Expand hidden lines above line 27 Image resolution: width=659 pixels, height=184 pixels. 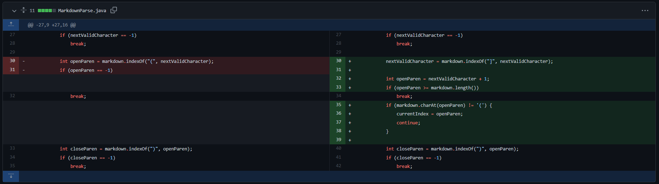11,25
